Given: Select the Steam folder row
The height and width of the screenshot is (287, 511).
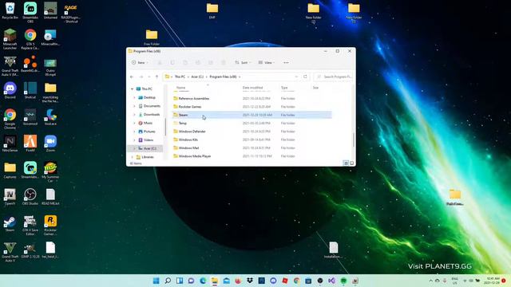Looking at the screenshot, I should 252,115.
